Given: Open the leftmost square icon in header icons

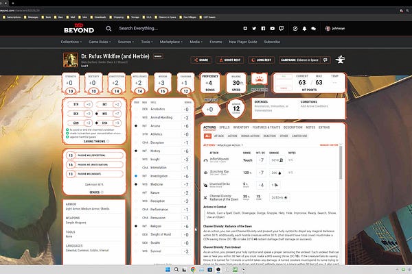Looking at the screenshot, I should pos(245,28).
